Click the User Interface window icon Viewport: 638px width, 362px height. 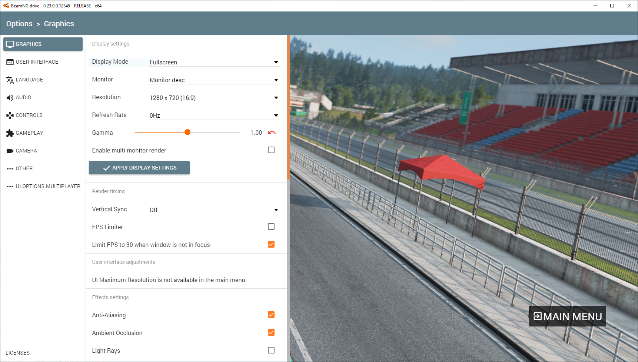(x=10, y=62)
